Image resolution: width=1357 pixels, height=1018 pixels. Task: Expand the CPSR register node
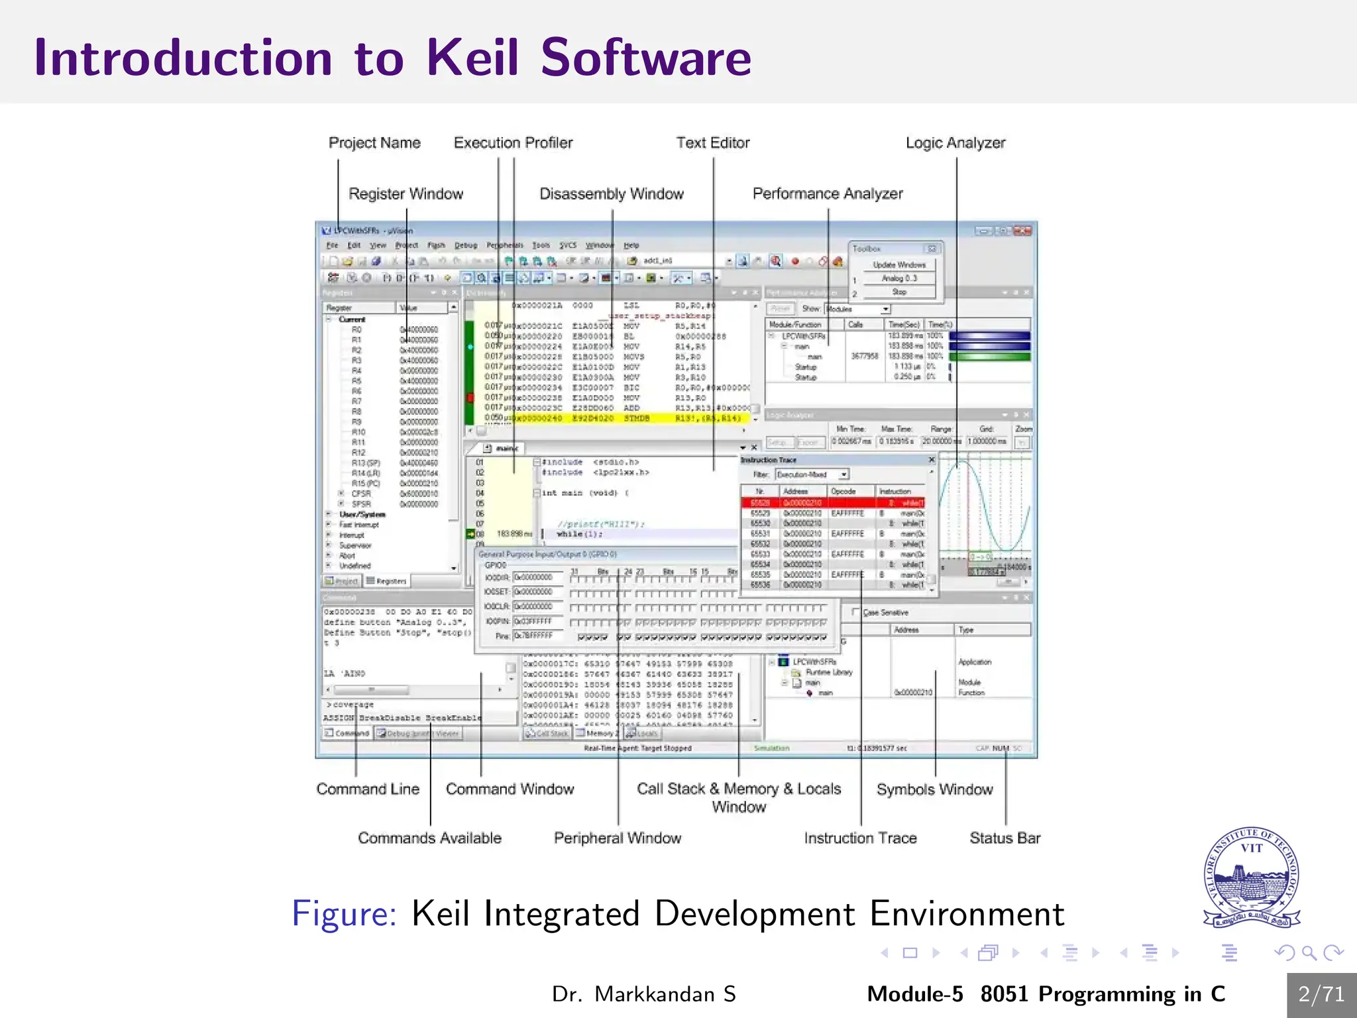341,494
